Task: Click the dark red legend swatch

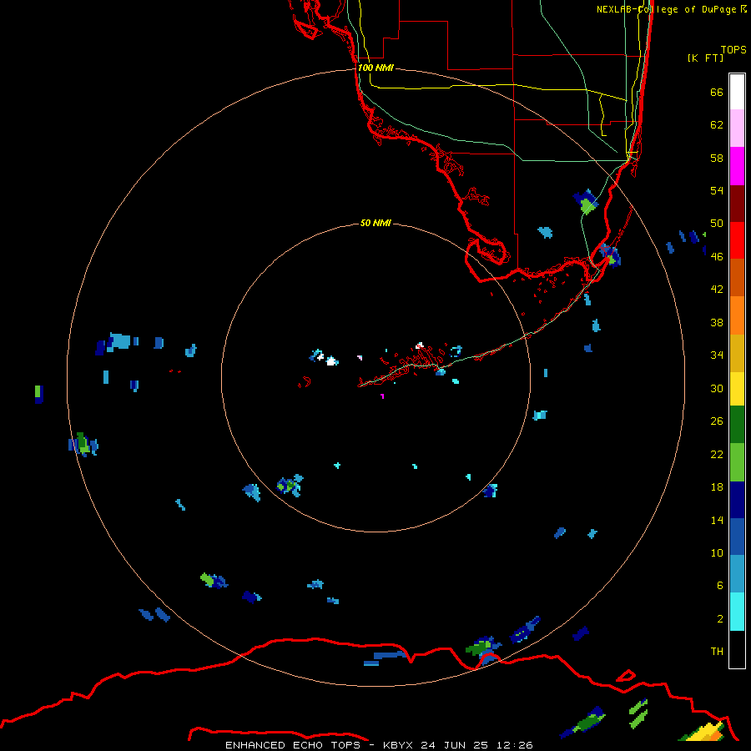Action: coord(737,203)
